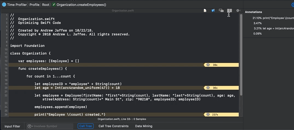Open the Data Mining options
Image resolution: width=294 pixels, height=130 pixels.
(x=144, y=126)
